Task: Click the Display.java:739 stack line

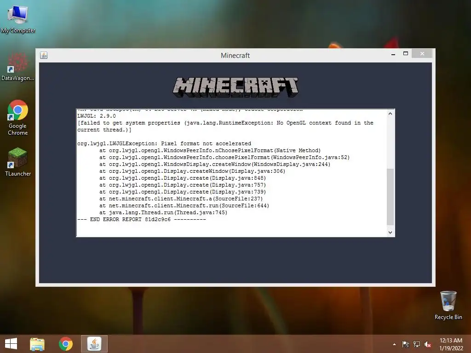Action: [183, 192]
